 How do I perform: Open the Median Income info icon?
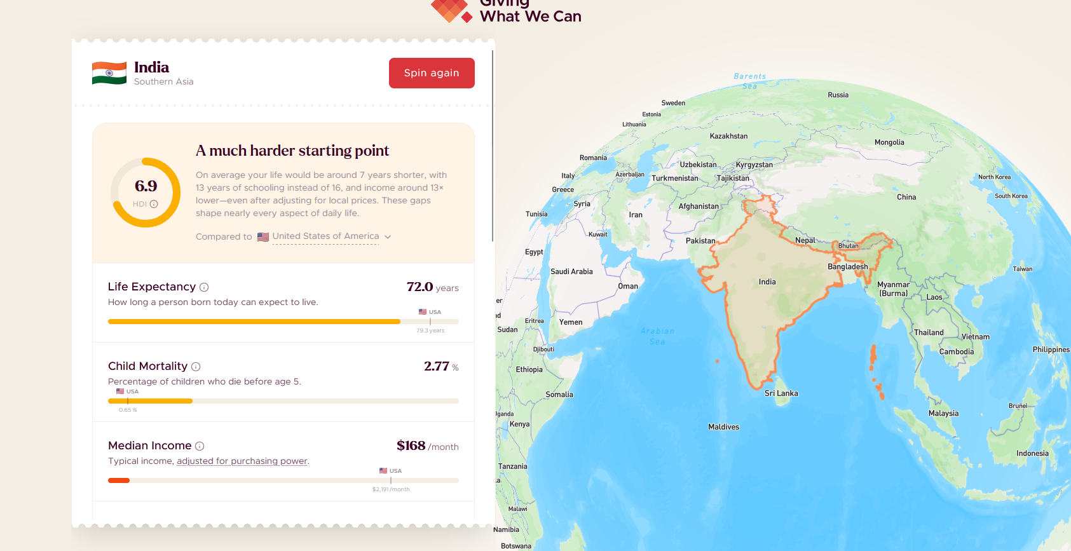click(200, 446)
